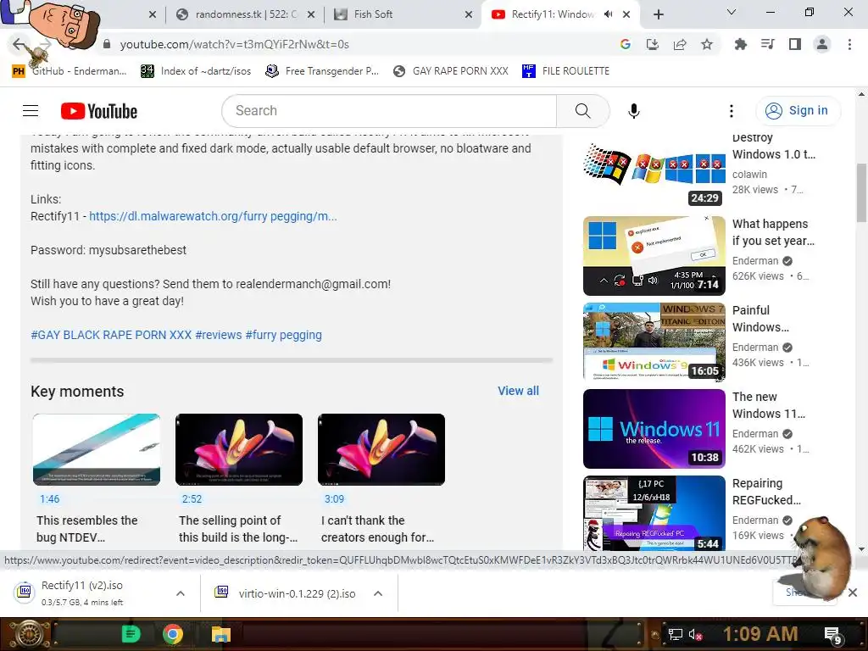Open 'The new Windows 11' video thumbnail
868x651 pixels.
(654, 429)
